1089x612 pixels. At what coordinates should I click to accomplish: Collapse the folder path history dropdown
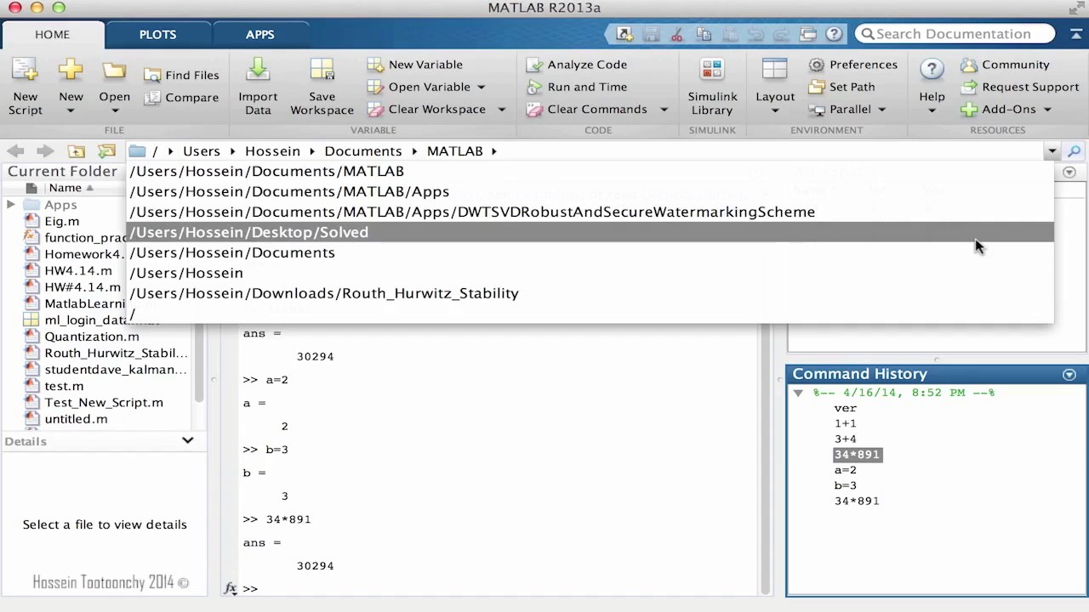coord(1052,151)
